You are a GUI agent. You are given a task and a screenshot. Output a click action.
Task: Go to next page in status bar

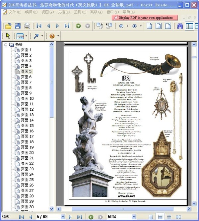[x=70, y=217]
